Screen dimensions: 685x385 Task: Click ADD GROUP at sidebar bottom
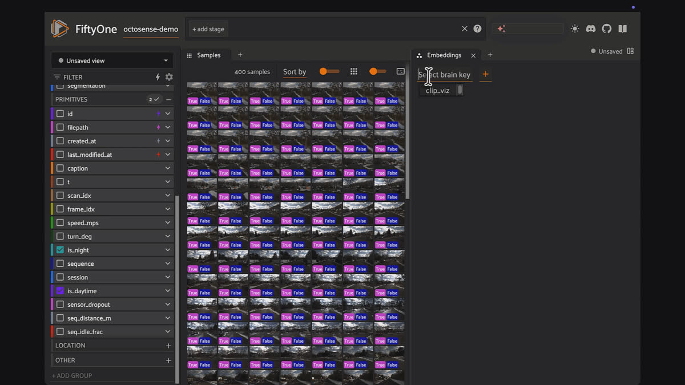point(72,375)
